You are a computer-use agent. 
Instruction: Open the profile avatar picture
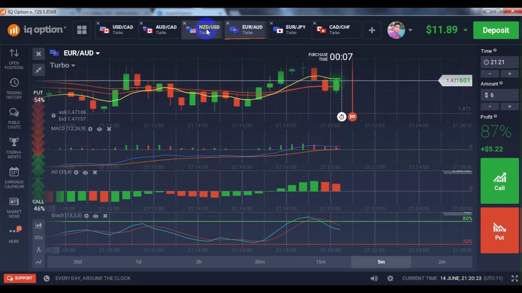(x=396, y=30)
